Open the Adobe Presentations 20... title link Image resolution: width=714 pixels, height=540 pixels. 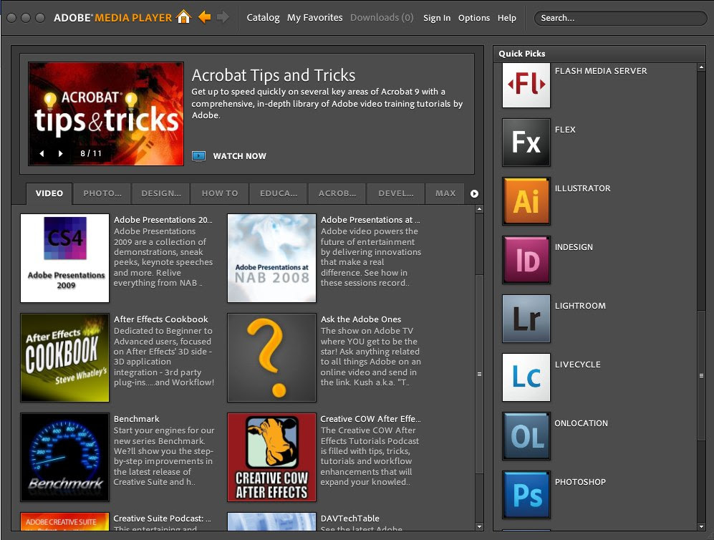pyautogui.click(x=163, y=220)
